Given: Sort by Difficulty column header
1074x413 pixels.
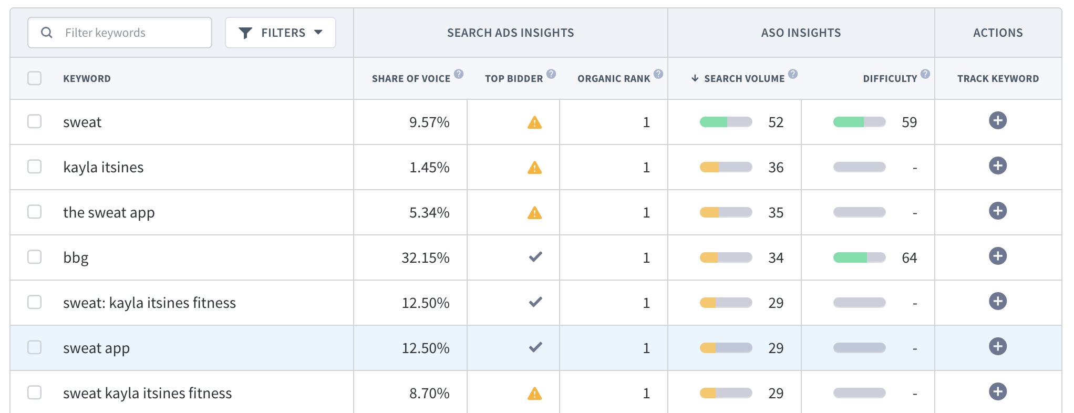Looking at the screenshot, I should coord(890,79).
